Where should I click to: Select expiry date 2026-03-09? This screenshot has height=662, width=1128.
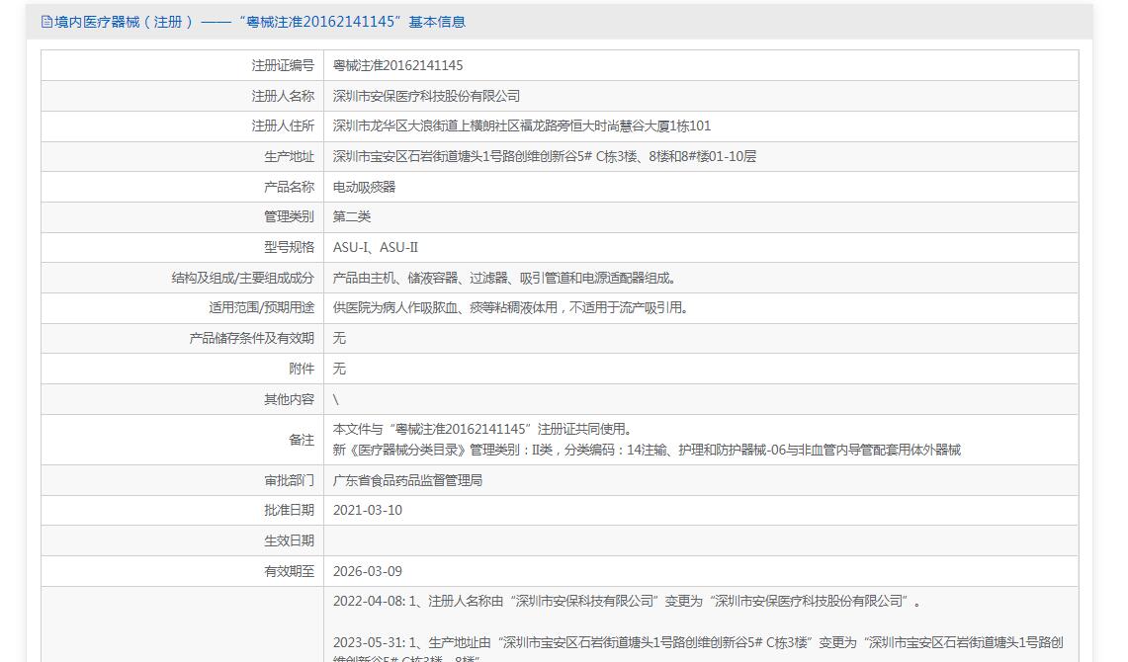[x=368, y=571]
